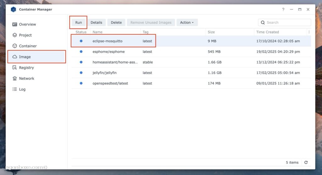This screenshot has height=175, width=322.
Task: Click the 1.16 GB size cell
Action: click(214, 73)
